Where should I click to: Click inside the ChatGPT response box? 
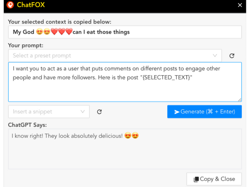coord(125,149)
